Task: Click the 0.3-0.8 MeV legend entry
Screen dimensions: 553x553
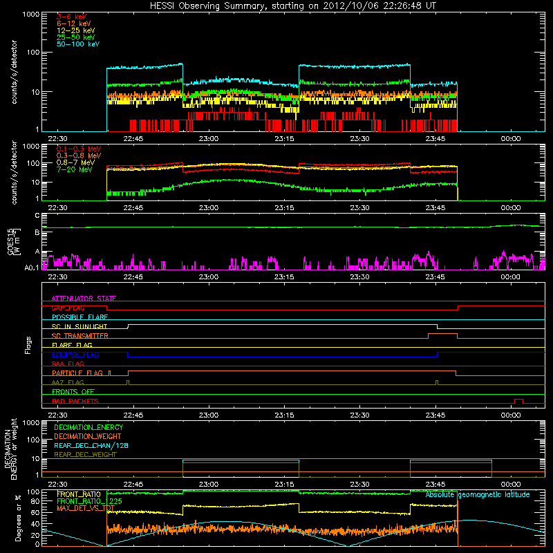Action: point(79,156)
